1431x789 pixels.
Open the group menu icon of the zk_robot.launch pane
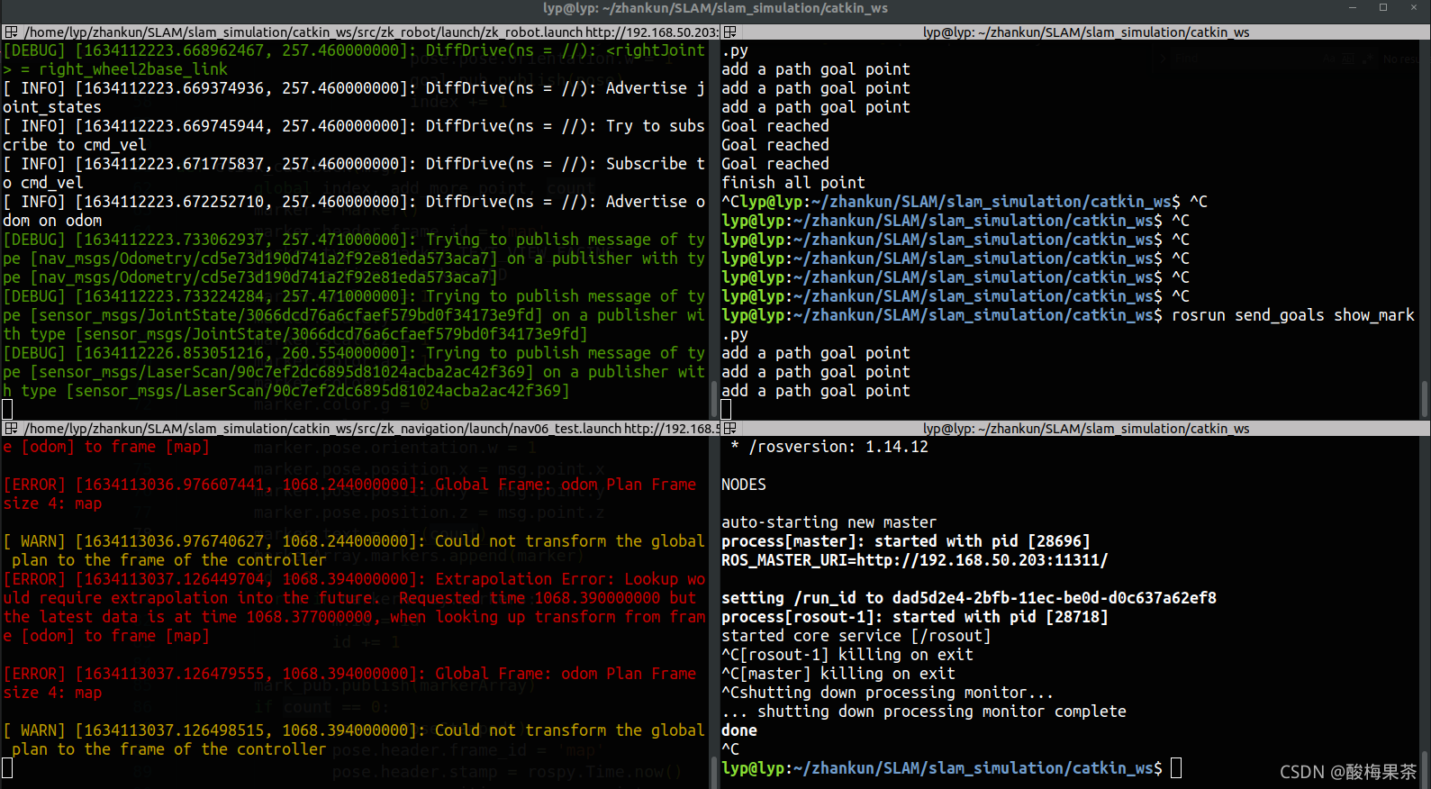click(x=11, y=32)
